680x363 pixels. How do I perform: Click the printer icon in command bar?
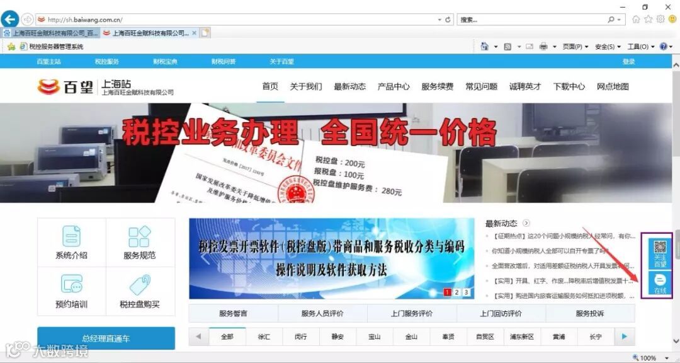[x=543, y=47]
